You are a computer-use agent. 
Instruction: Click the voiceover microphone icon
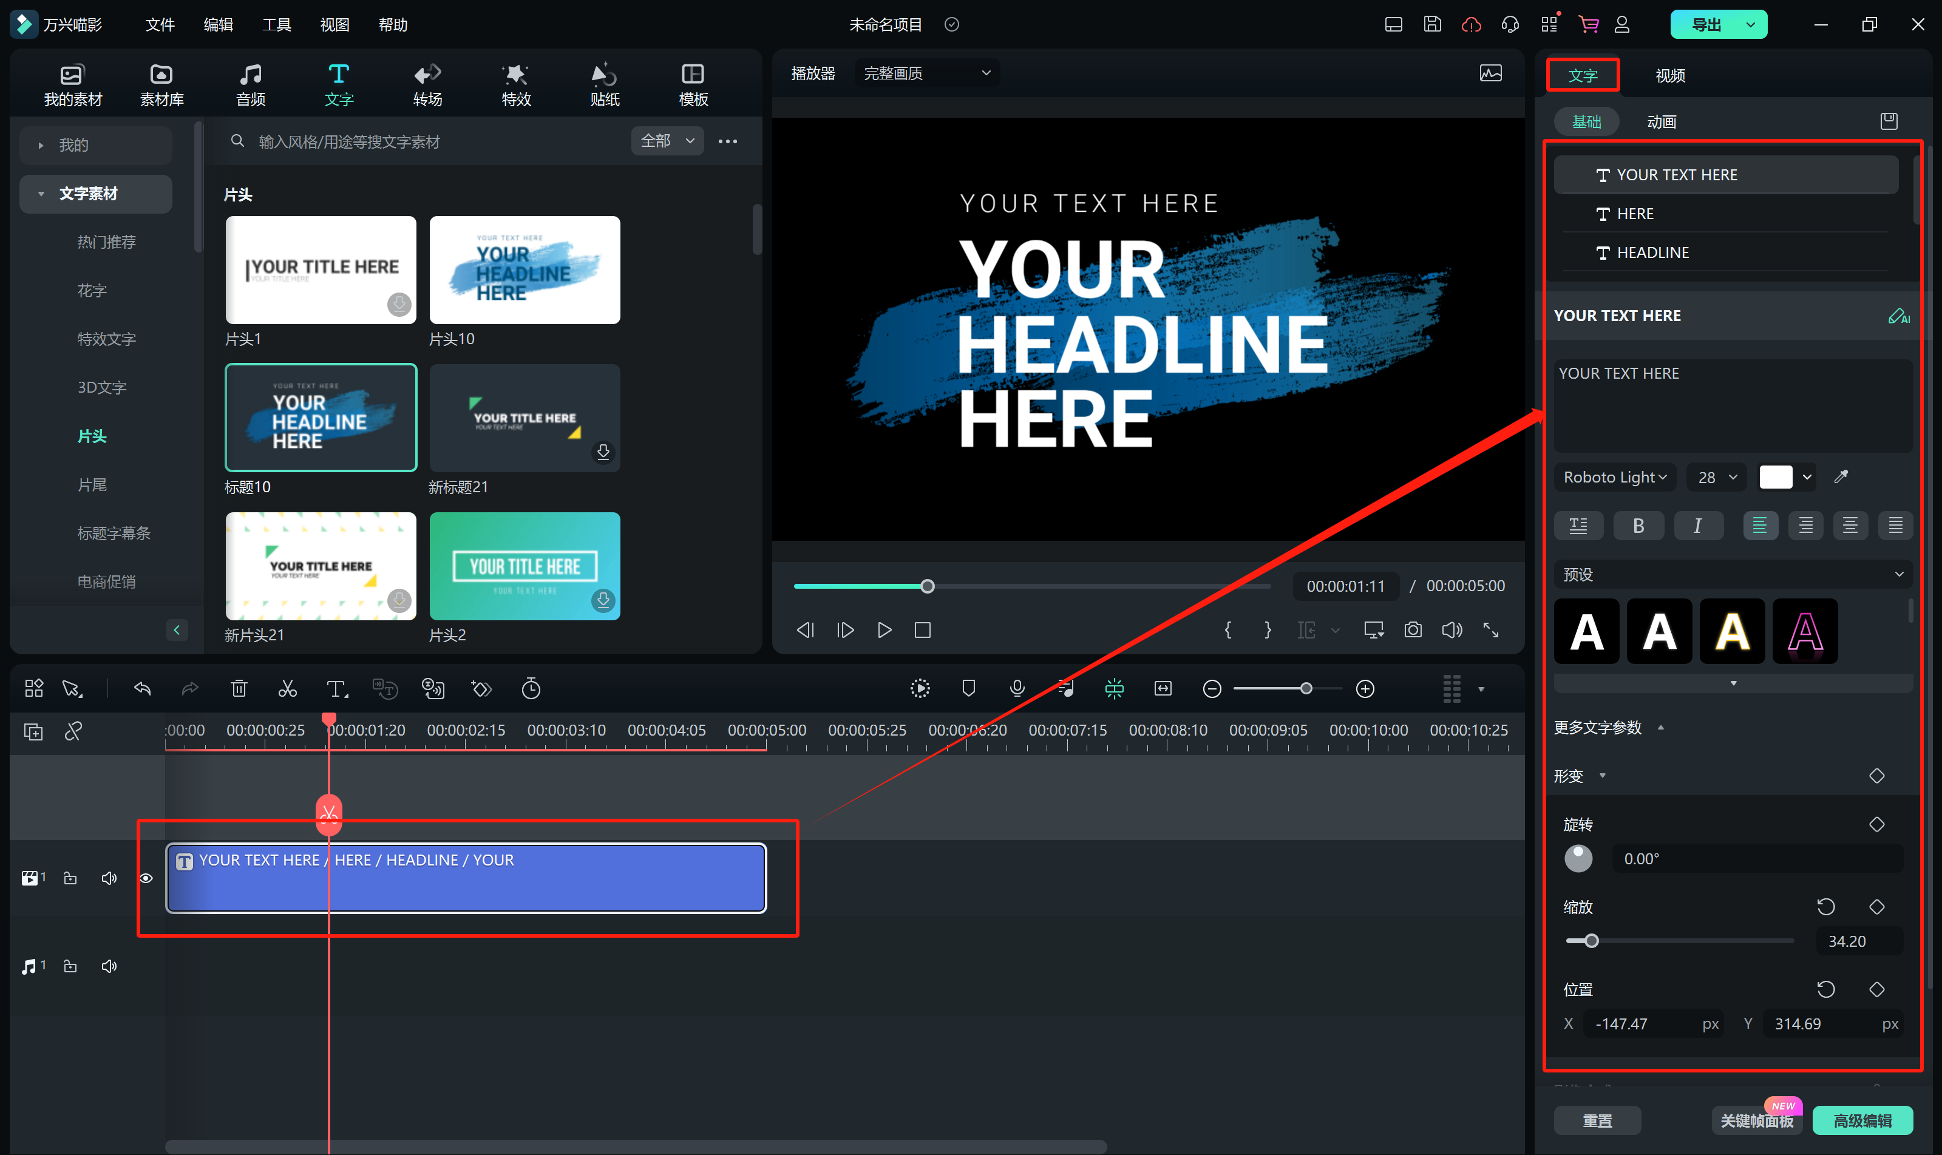tap(1017, 688)
